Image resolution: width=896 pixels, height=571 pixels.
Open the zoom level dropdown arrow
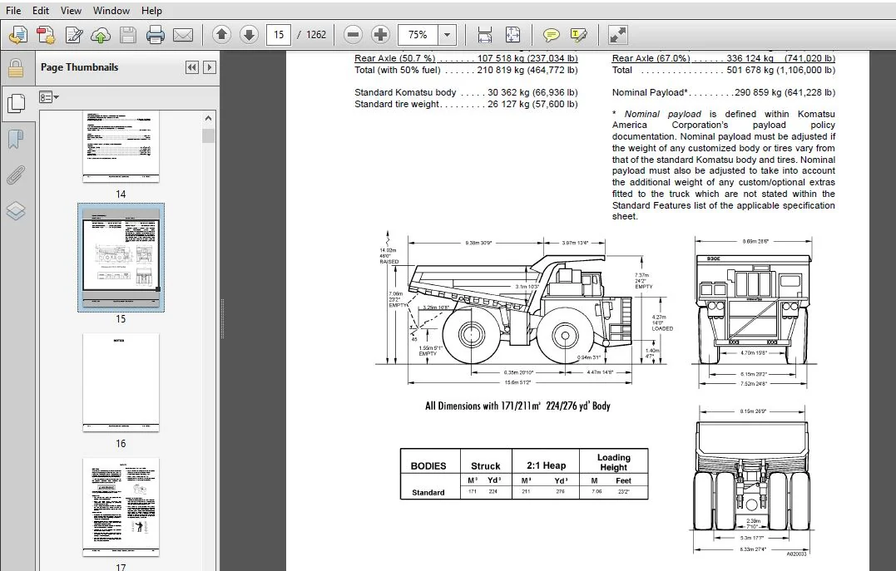pyautogui.click(x=447, y=35)
